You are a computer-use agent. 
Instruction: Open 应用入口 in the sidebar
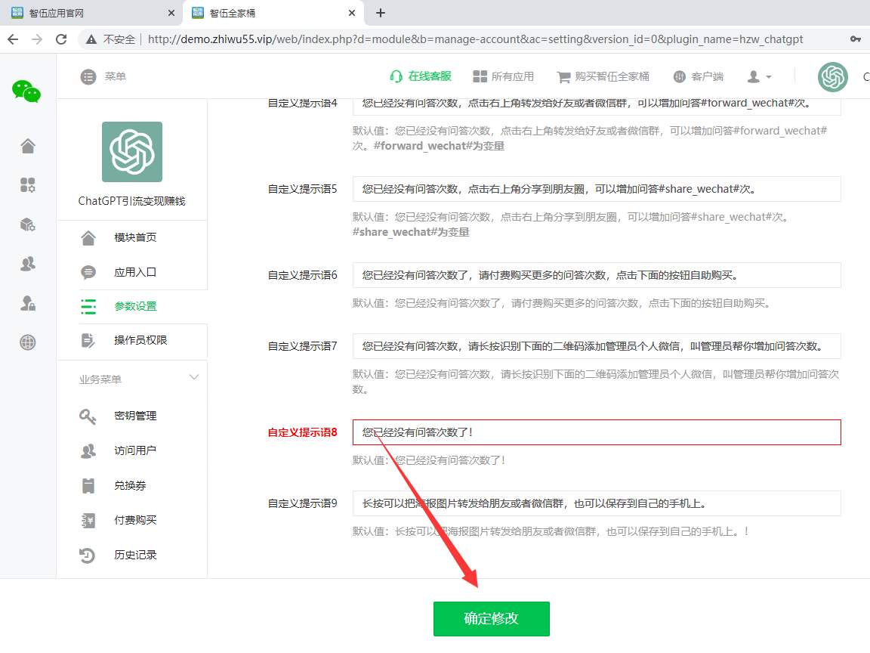tap(135, 272)
